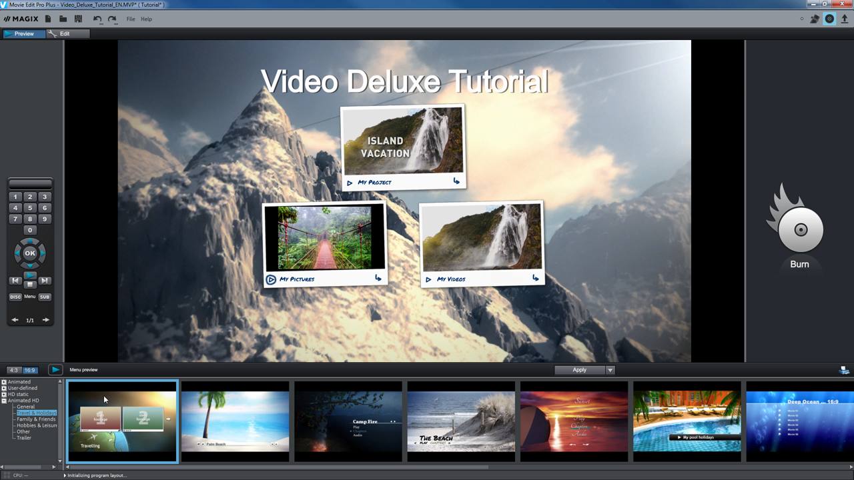Open a project with the folder icon

click(x=63, y=19)
